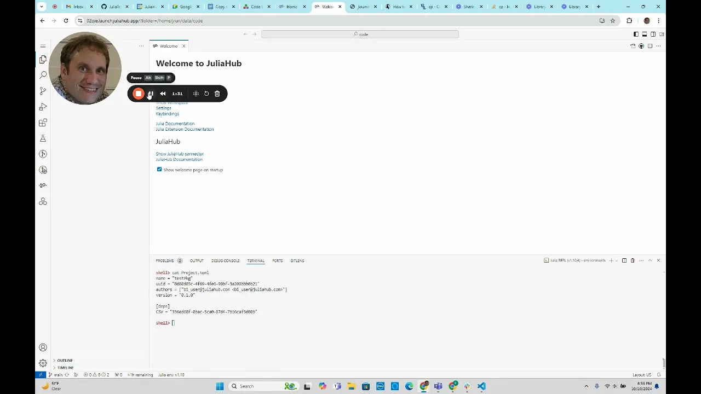Viewport: 701px width, 394px height.
Task: Delete the recording with trash icon
Action: (x=217, y=94)
